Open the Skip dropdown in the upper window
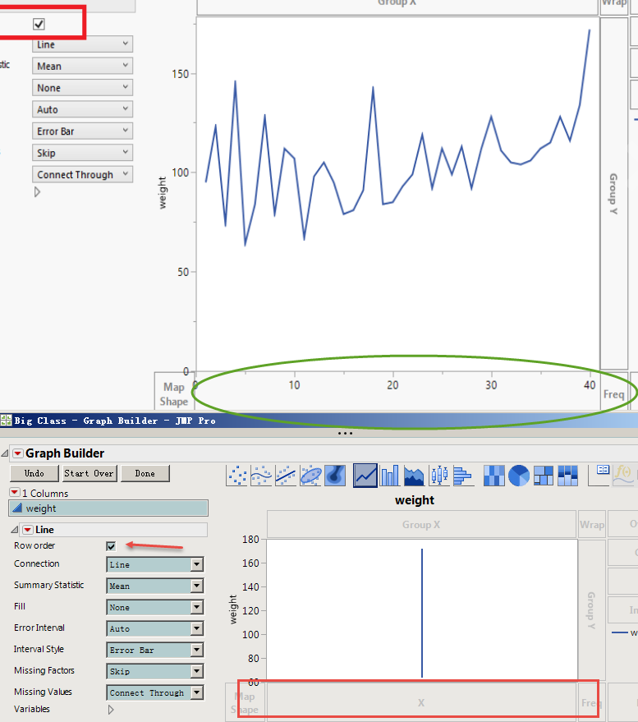This screenshot has height=722, width=638. click(82, 153)
